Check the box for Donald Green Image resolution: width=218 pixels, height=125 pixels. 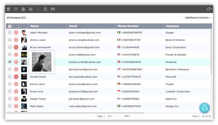point(10,77)
